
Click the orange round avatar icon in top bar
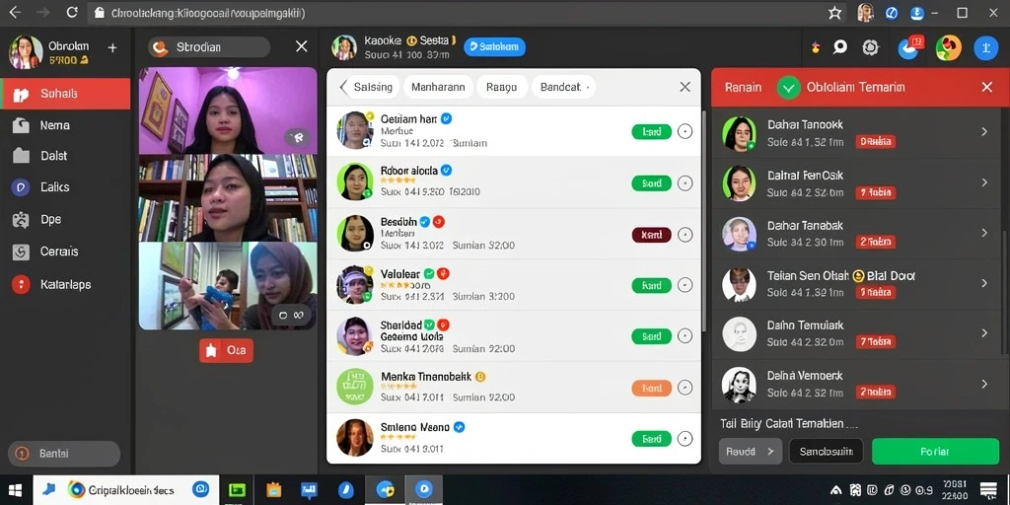948,47
